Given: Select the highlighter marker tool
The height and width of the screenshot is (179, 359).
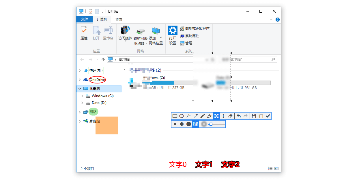Looking at the screenshot, I should coord(210,116).
